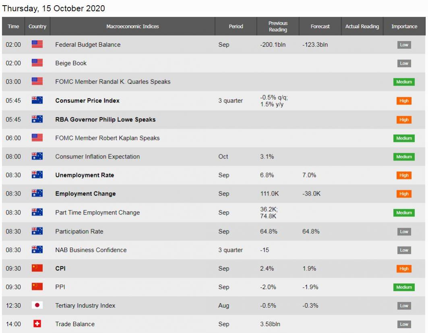Open Part Time Employment Change row
428x333 pixels.
[x=214, y=212]
